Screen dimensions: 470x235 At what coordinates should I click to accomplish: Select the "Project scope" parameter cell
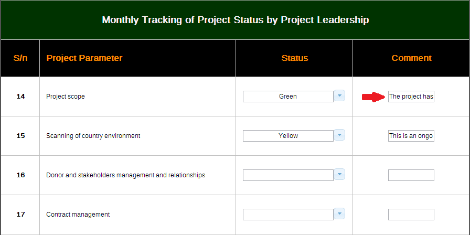tap(66, 97)
